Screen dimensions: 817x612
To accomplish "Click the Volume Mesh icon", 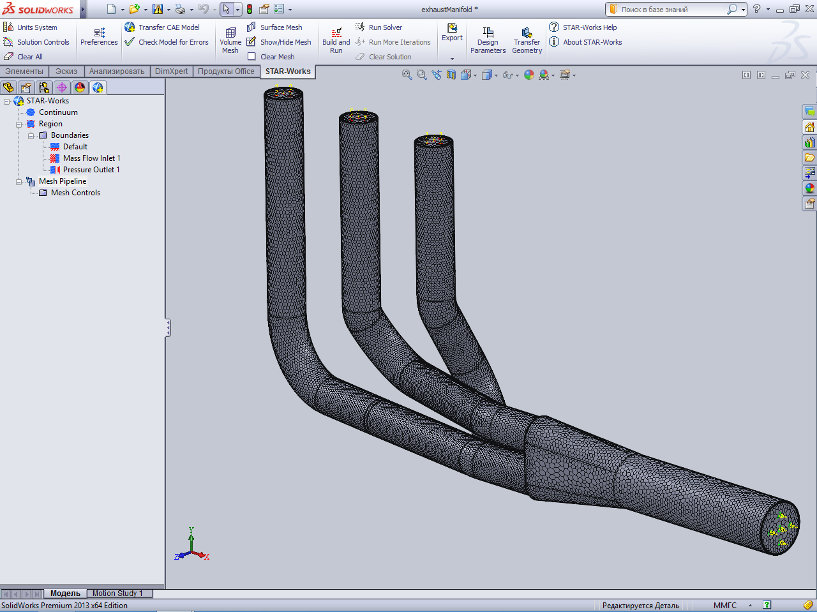I will [x=230, y=33].
